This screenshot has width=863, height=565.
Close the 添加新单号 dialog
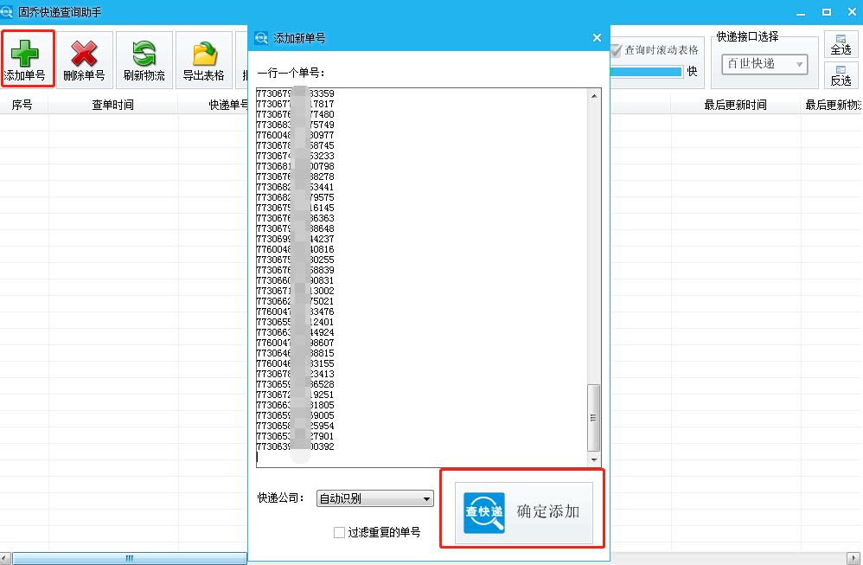[x=596, y=37]
